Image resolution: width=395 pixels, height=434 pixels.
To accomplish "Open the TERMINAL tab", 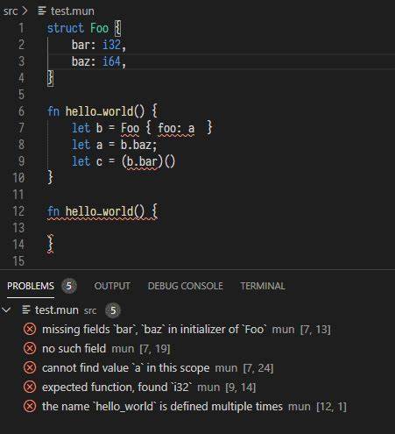I will [262, 286].
